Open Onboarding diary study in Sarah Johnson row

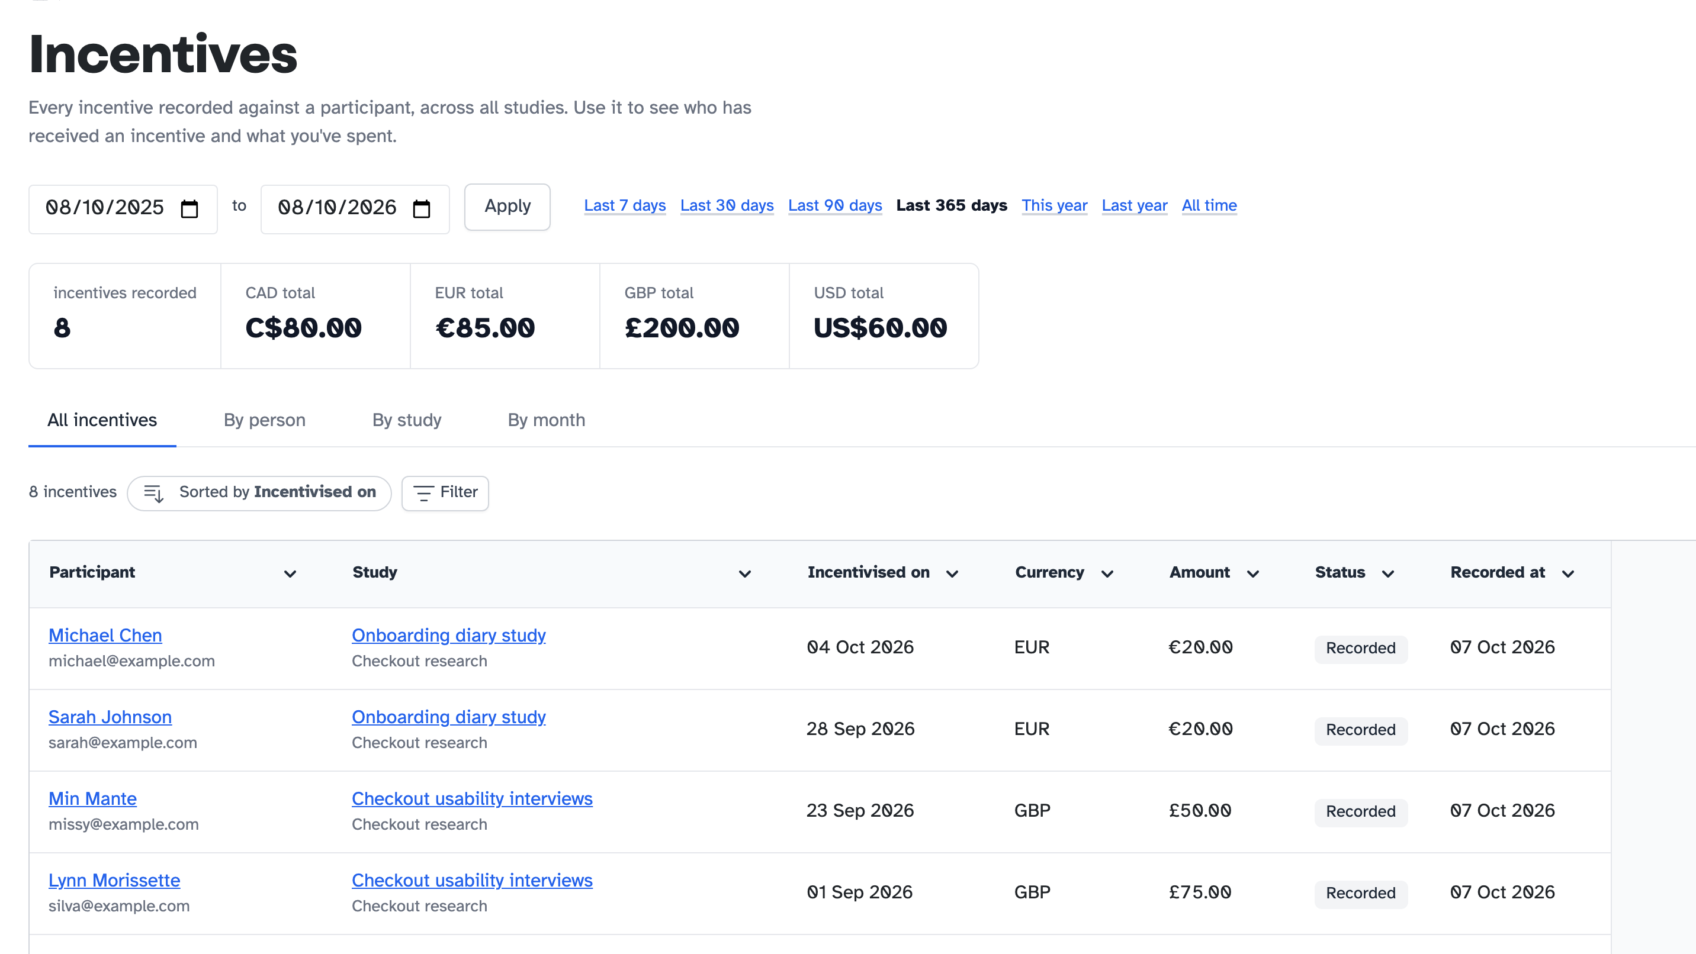(x=448, y=717)
